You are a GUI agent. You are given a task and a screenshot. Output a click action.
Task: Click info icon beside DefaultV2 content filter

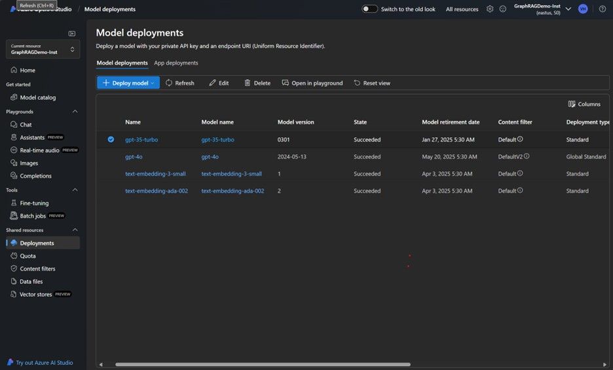point(527,156)
